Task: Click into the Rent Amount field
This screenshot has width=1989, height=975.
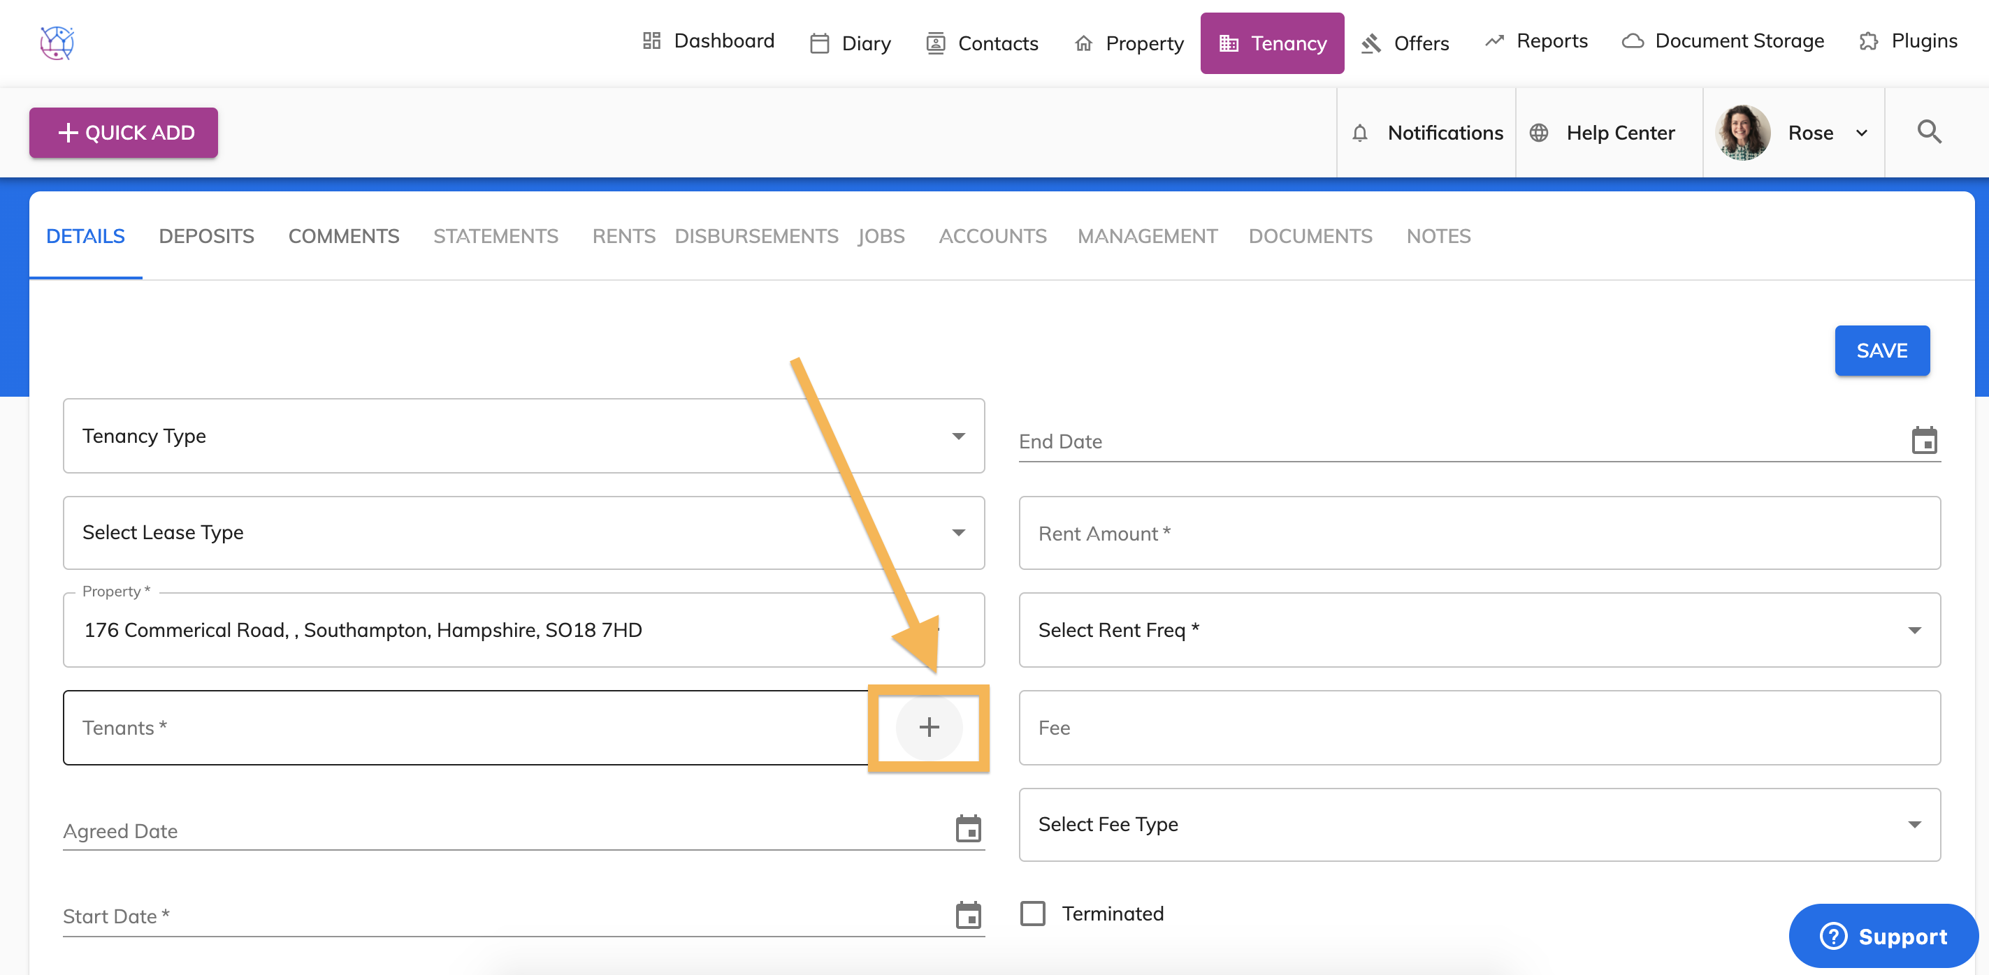Action: [x=1479, y=533]
